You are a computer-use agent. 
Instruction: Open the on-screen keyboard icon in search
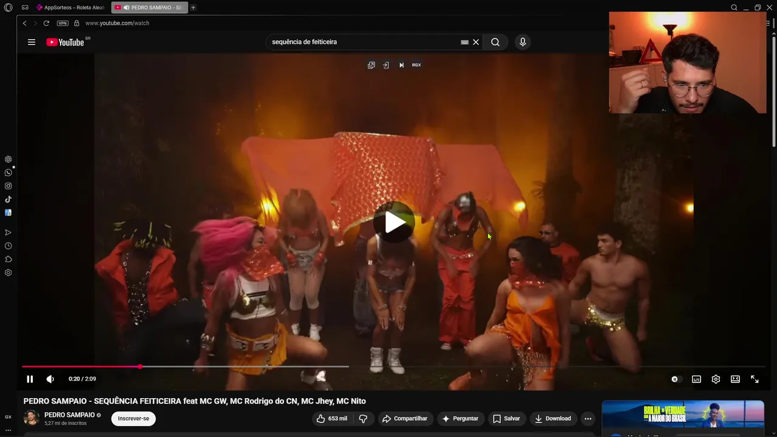(x=464, y=42)
